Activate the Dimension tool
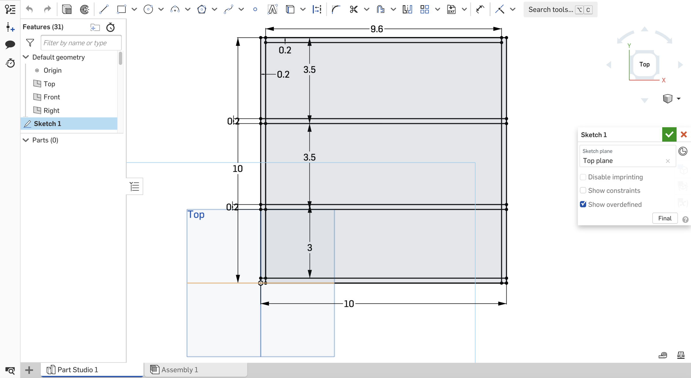 click(x=317, y=9)
